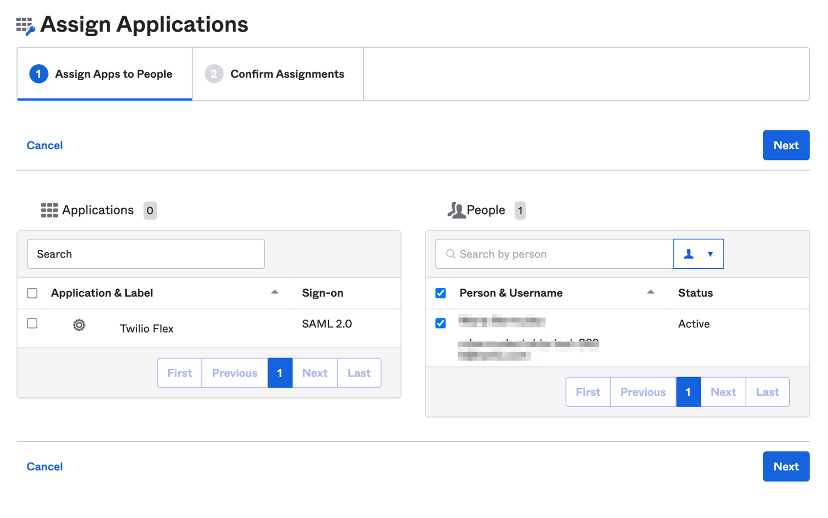The width and height of the screenshot is (828, 518).
Task: Select the Twilio Flex application checkbox
Action: tap(32, 323)
